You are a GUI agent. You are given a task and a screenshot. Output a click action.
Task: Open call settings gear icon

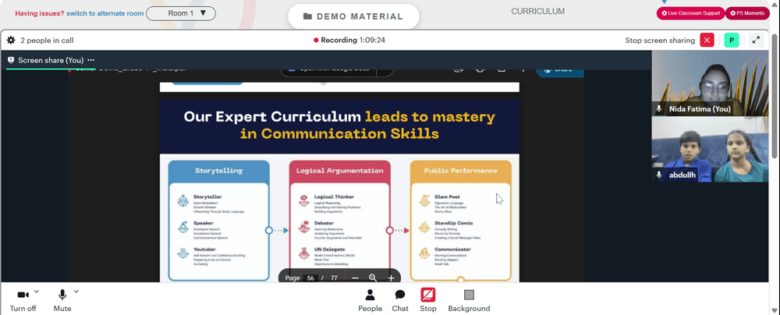[x=11, y=41]
